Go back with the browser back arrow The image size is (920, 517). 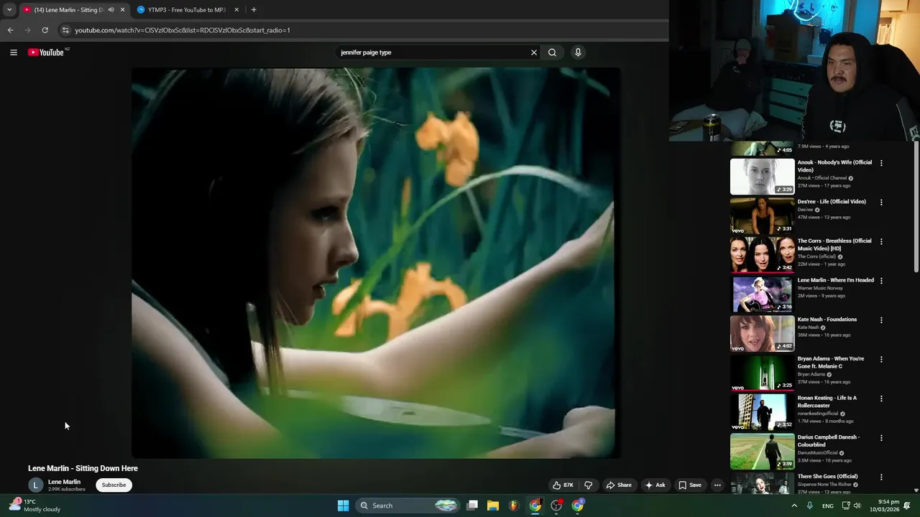tap(10, 30)
